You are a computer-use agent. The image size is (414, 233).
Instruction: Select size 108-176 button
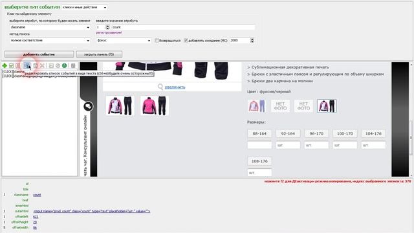coord(259,161)
